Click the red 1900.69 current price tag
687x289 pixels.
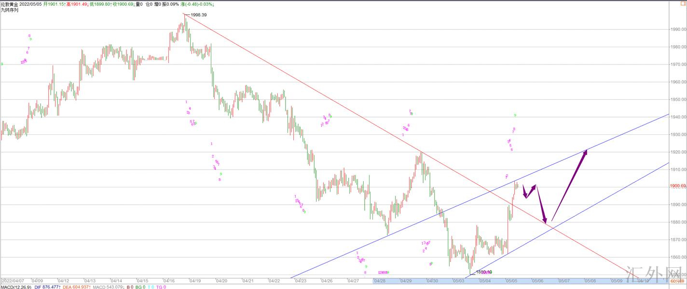tap(677, 186)
